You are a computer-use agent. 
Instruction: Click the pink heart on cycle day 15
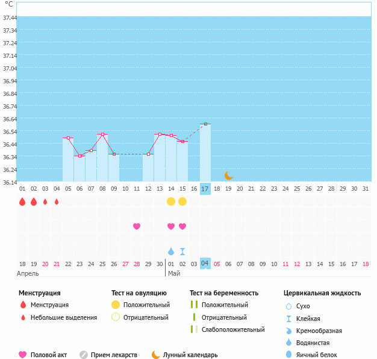[182, 226]
